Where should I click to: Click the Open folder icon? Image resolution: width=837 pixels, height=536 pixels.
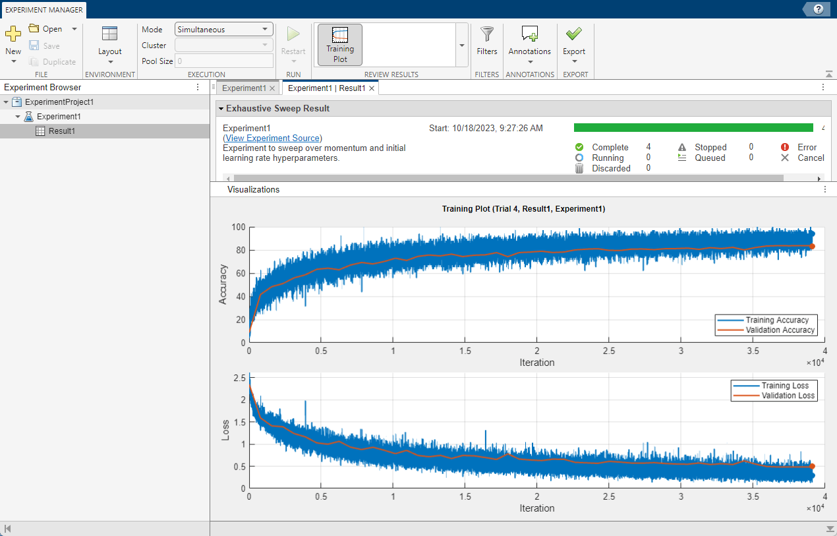34,28
